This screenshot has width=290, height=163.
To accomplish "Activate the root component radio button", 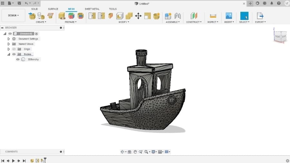I will 36,34.
